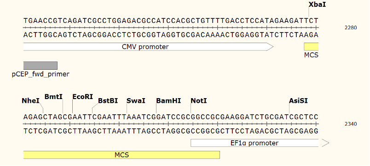Click the 2340 position number
Viewport: 370px width, 166px height.
tap(351, 124)
